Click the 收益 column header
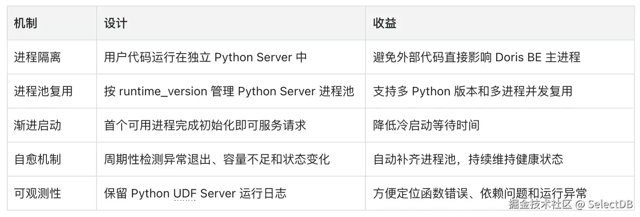The width and height of the screenshot is (640, 217). coord(499,23)
